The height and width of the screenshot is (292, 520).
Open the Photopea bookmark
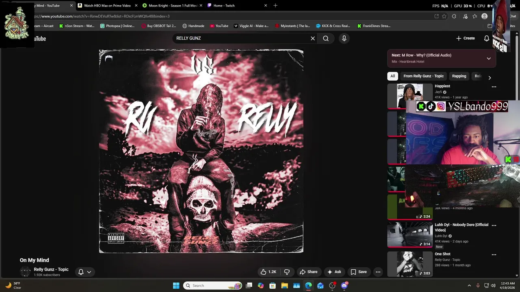[117, 26]
